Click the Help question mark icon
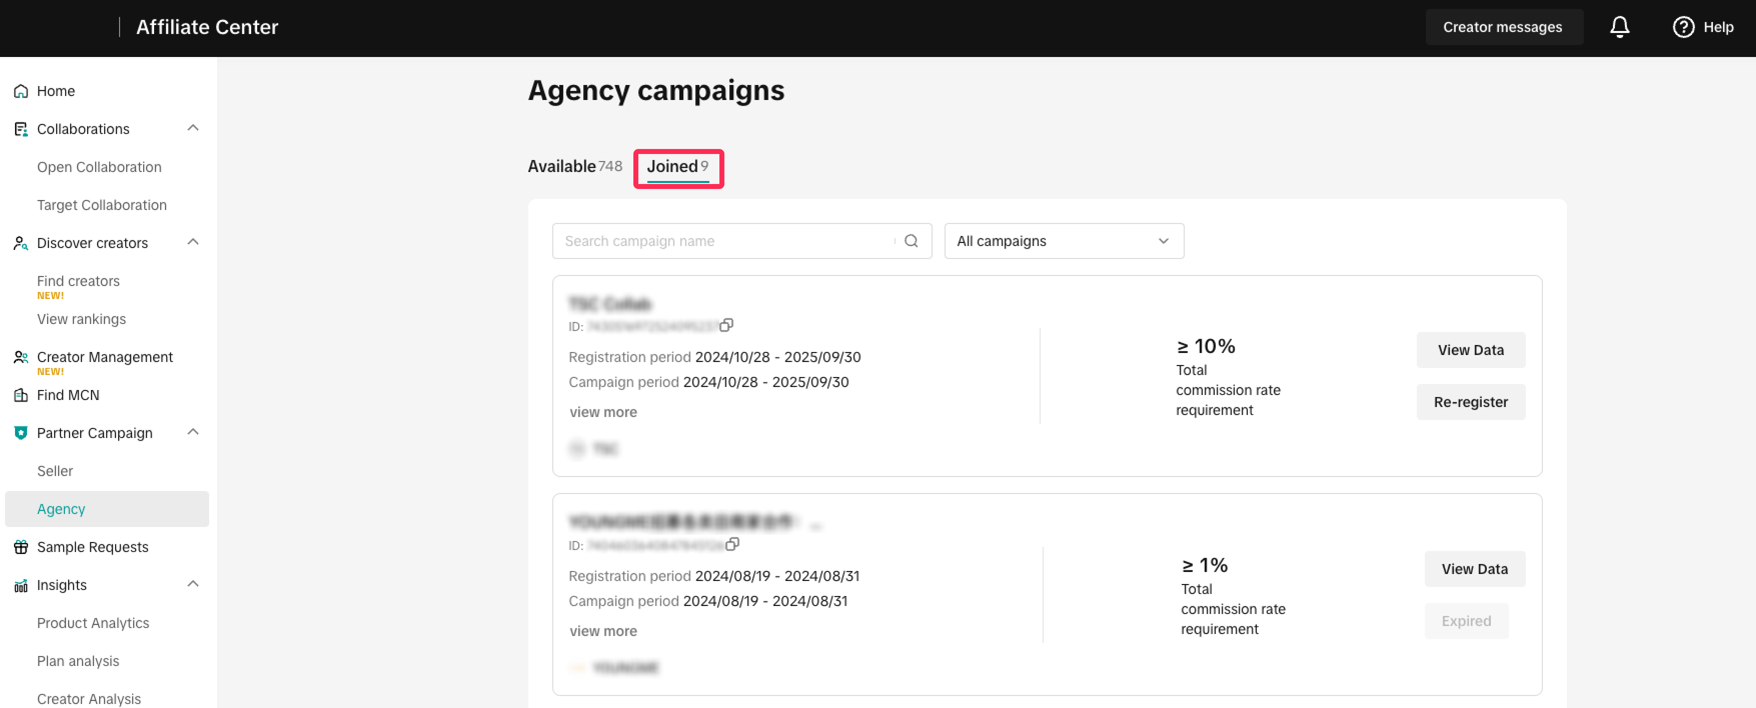 coord(1683,27)
